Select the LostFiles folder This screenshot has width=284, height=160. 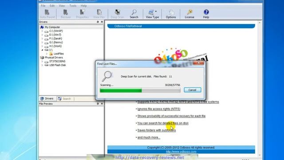click(59, 54)
